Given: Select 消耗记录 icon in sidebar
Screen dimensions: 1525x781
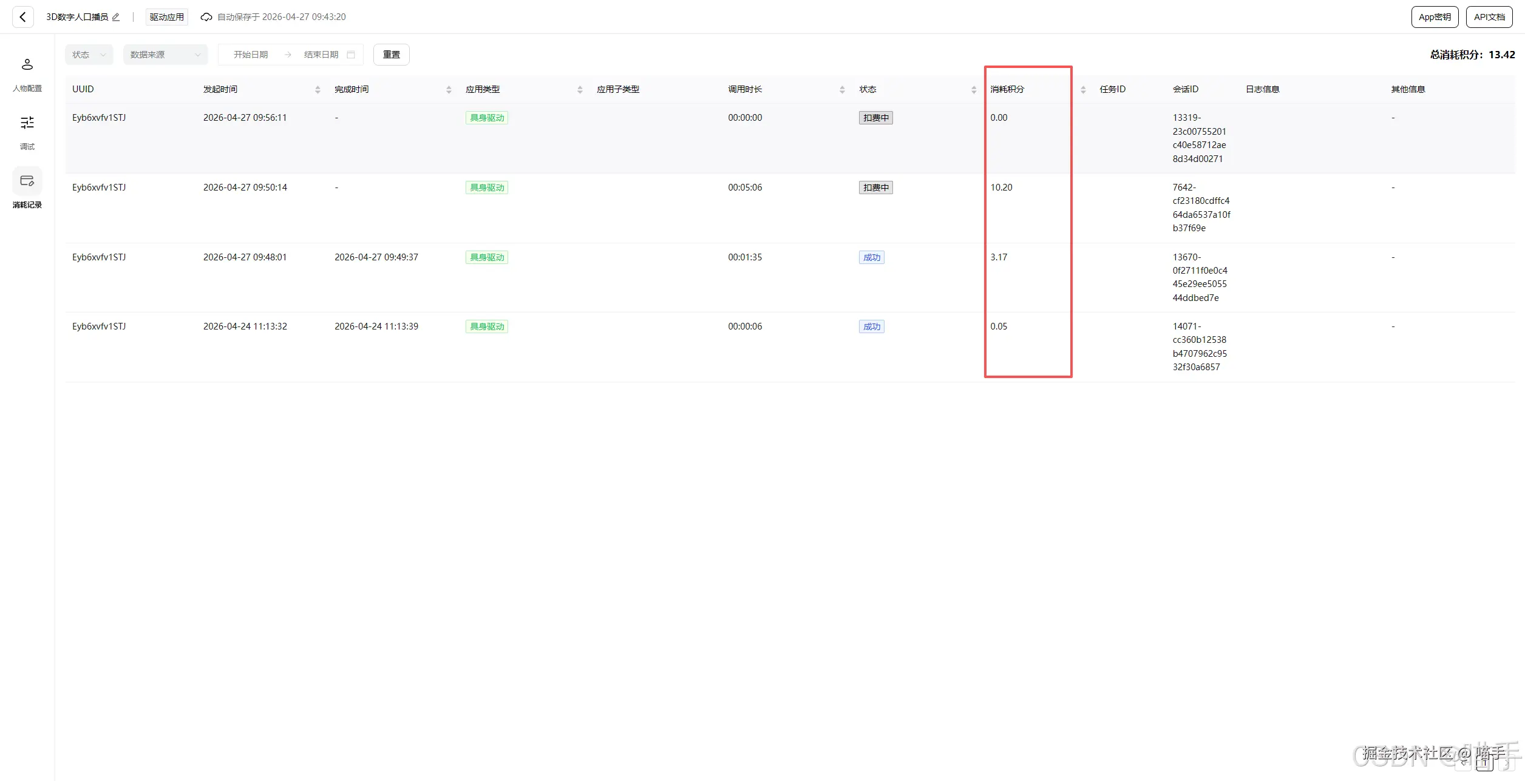Looking at the screenshot, I should [27, 181].
